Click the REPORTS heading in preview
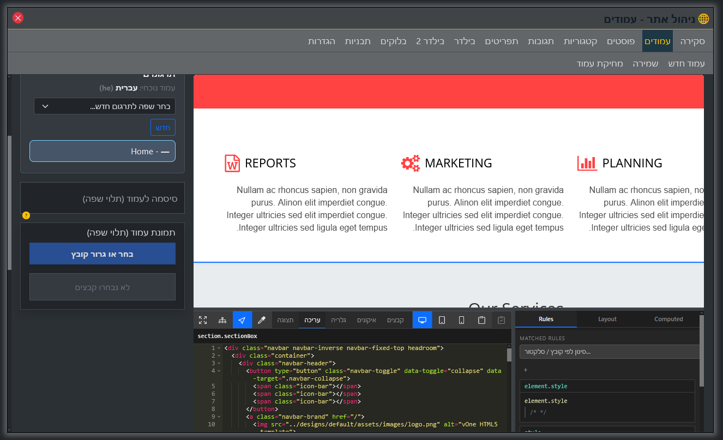The height and width of the screenshot is (440, 723). 270,163
